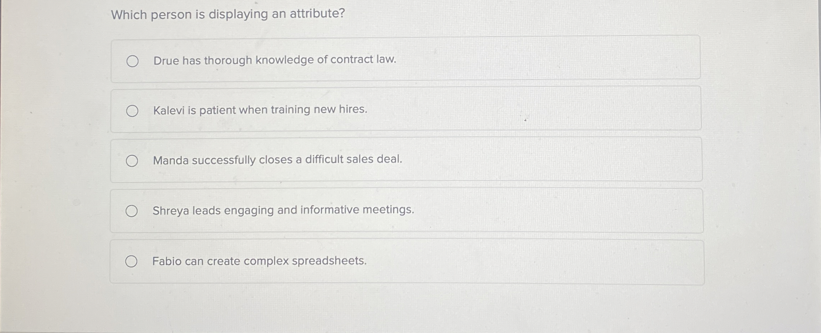Select the Drue contract law radio button

[x=132, y=61]
